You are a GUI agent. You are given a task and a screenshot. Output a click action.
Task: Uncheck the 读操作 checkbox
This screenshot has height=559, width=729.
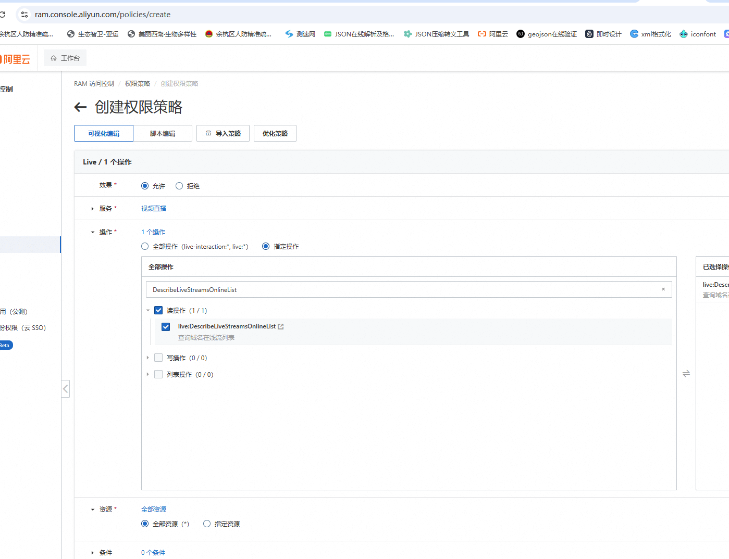158,310
